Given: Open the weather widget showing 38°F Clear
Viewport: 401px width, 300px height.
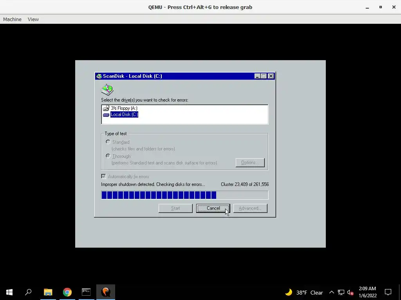Looking at the screenshot, I should [x=304, y=292].
